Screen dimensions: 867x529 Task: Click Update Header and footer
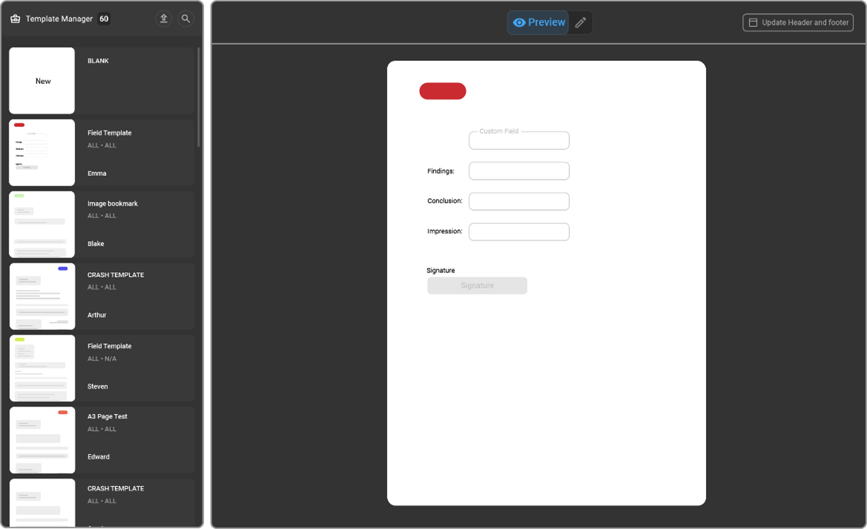[x=797, y=22]
